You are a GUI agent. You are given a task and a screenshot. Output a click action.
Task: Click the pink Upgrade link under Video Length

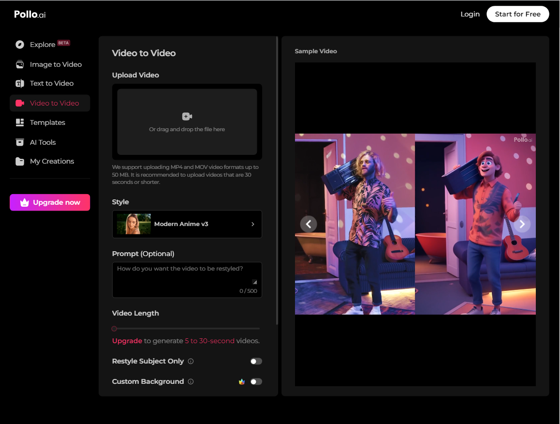[x=127, y=341]
